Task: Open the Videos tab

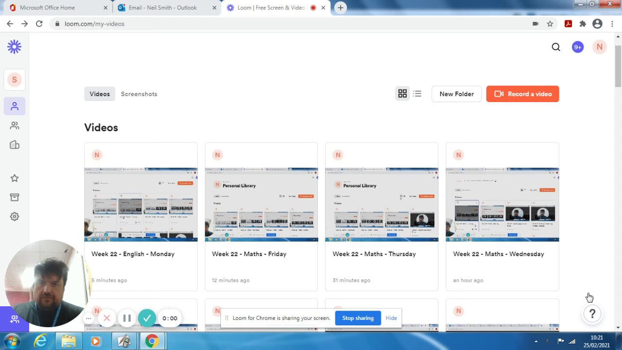Action: (x=100, y=94)
